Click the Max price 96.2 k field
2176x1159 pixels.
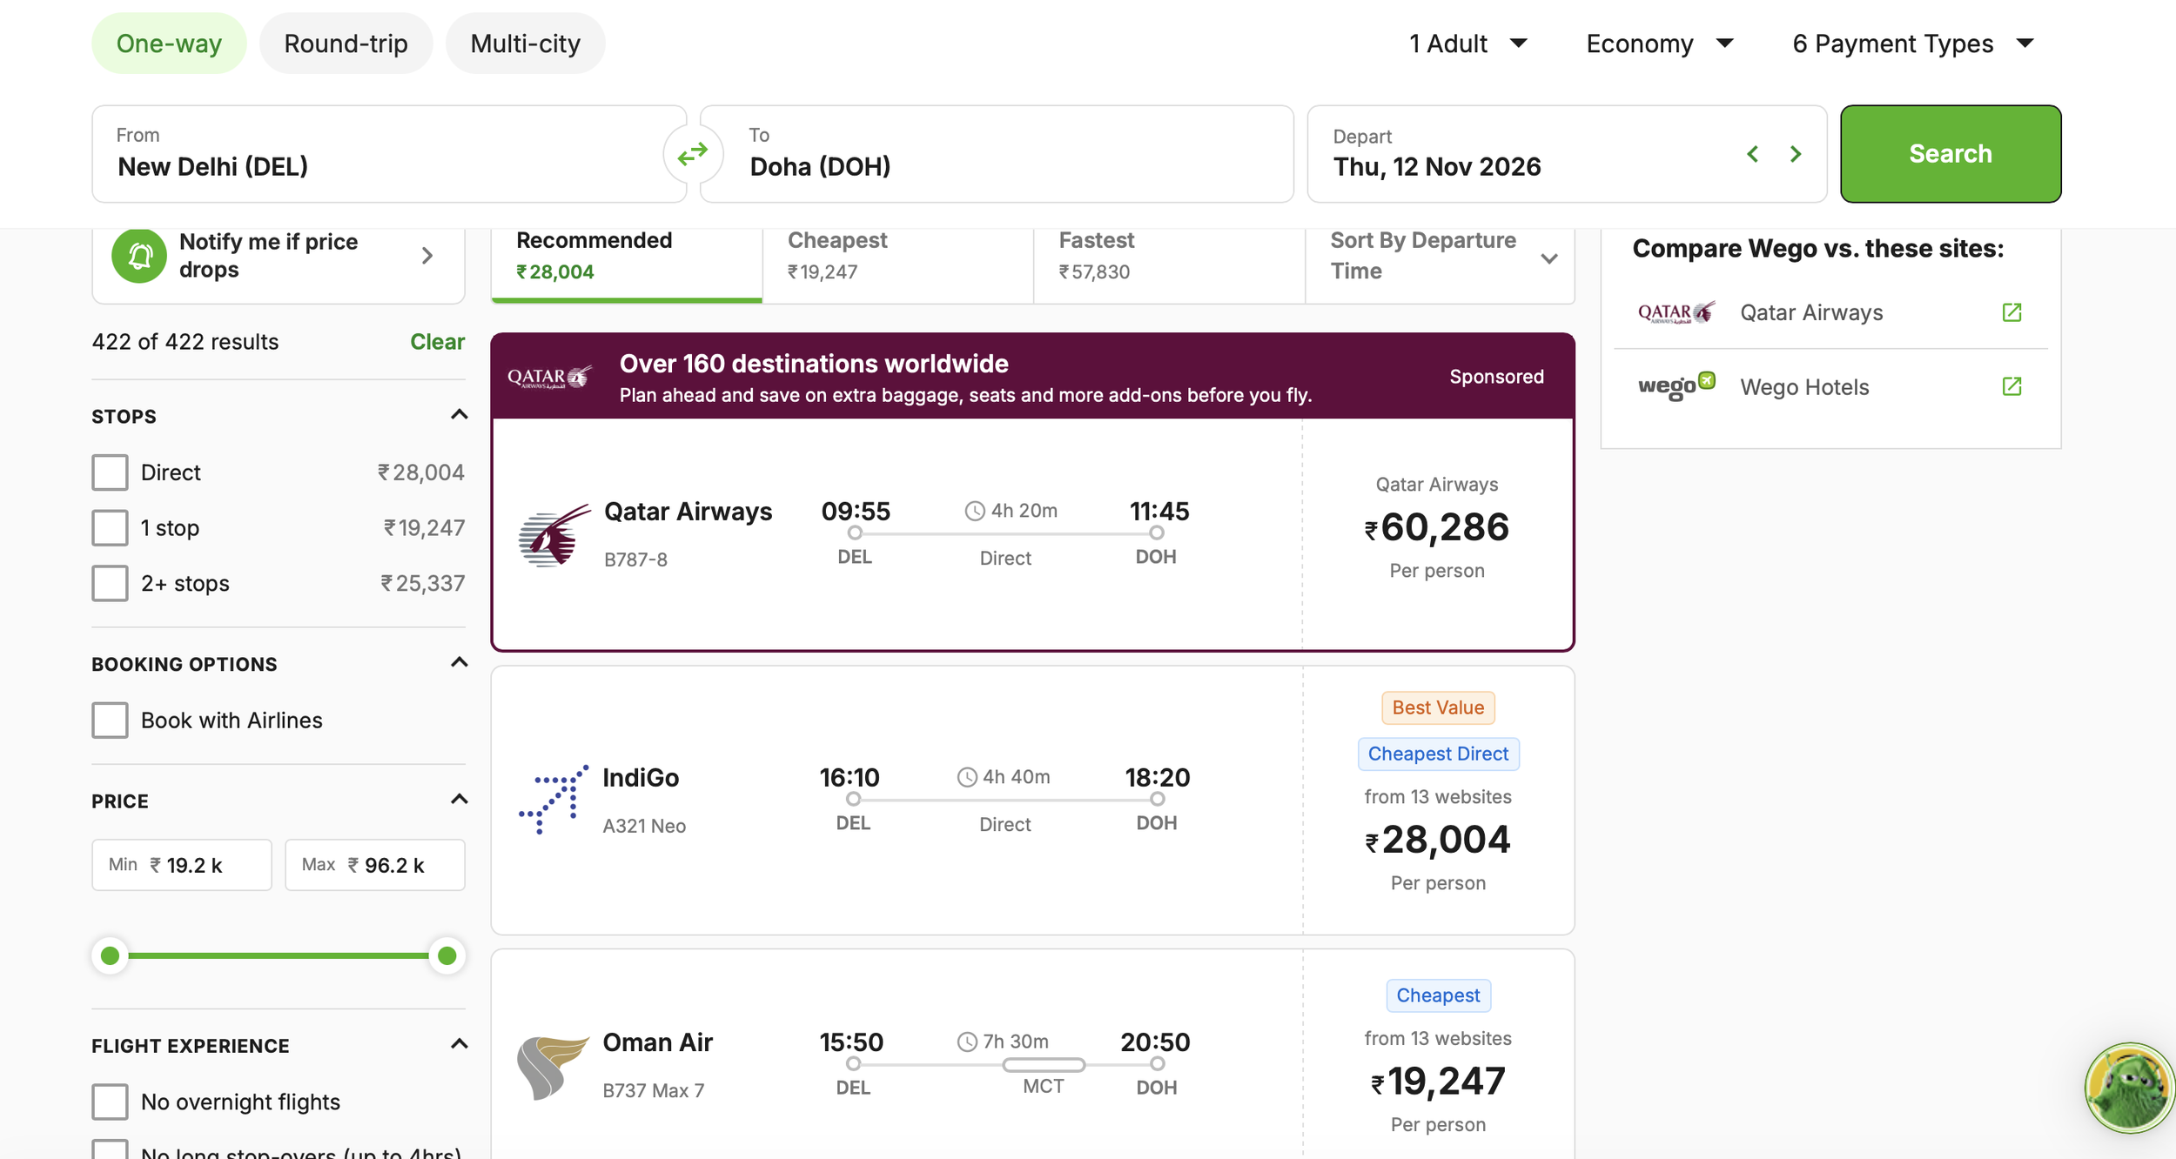coord(375,865)
